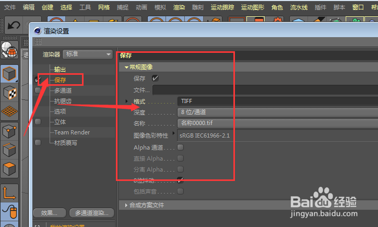Image resolution: width=378 pixels, height=227 pixels.
Task: Click the Make Editable globe icon
Action: click(9, 50)
